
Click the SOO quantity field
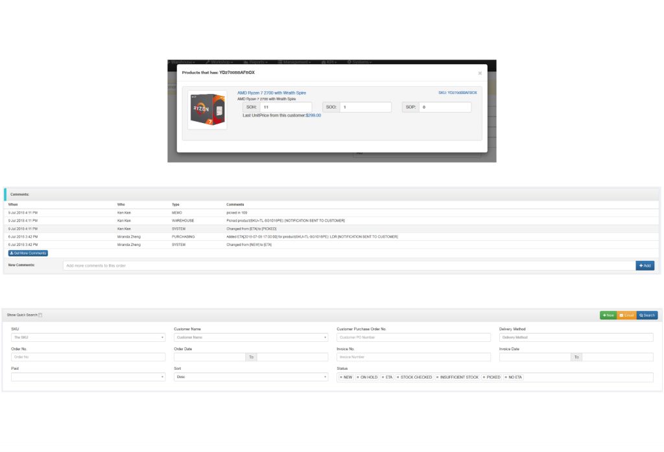click(x=366, y=107)
